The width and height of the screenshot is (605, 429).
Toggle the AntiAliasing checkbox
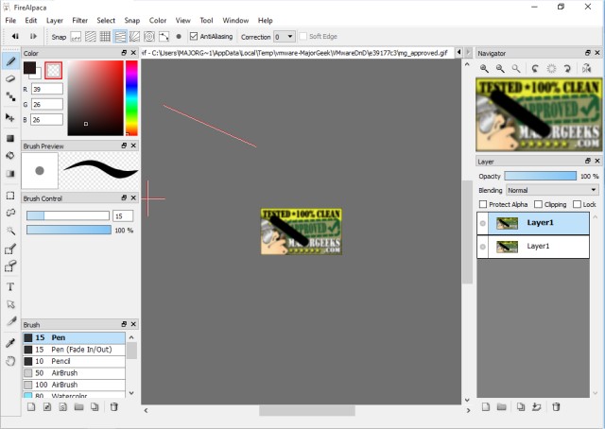point(194,36)
